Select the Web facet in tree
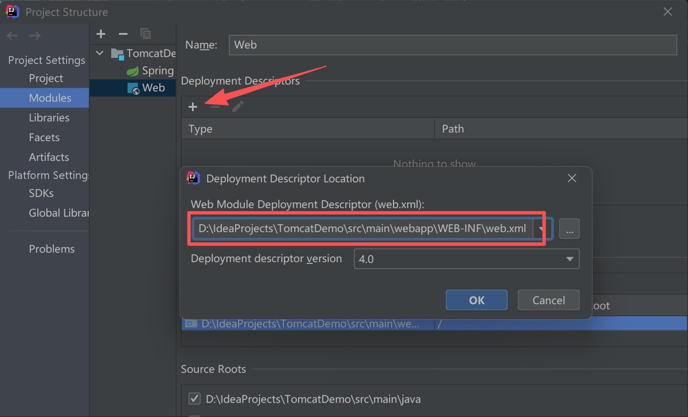The width and height of the screenshot is (688, 417). pyautogui.click(x=153, y=88)
